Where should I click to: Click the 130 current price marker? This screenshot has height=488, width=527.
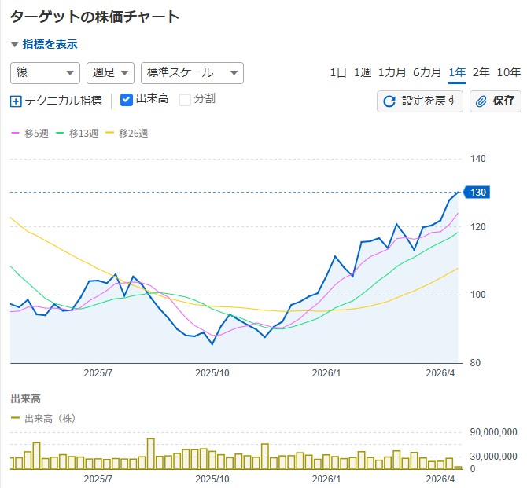point(477,193)
